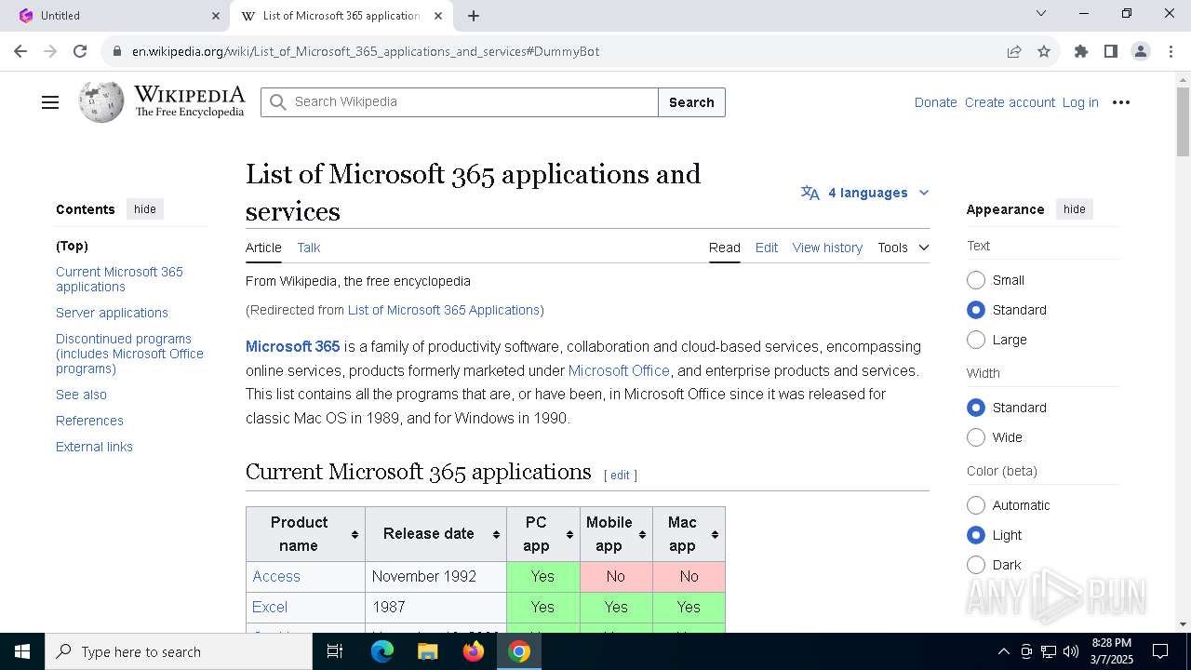The height and width of the screenshot is (670, 1191).
Task: Open the new tab plus button
Action: click(x=474, y=16)
